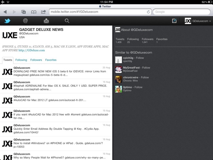Compose a new tweet icon
Viewport: 213px width, 160px height.
(174, 21)
